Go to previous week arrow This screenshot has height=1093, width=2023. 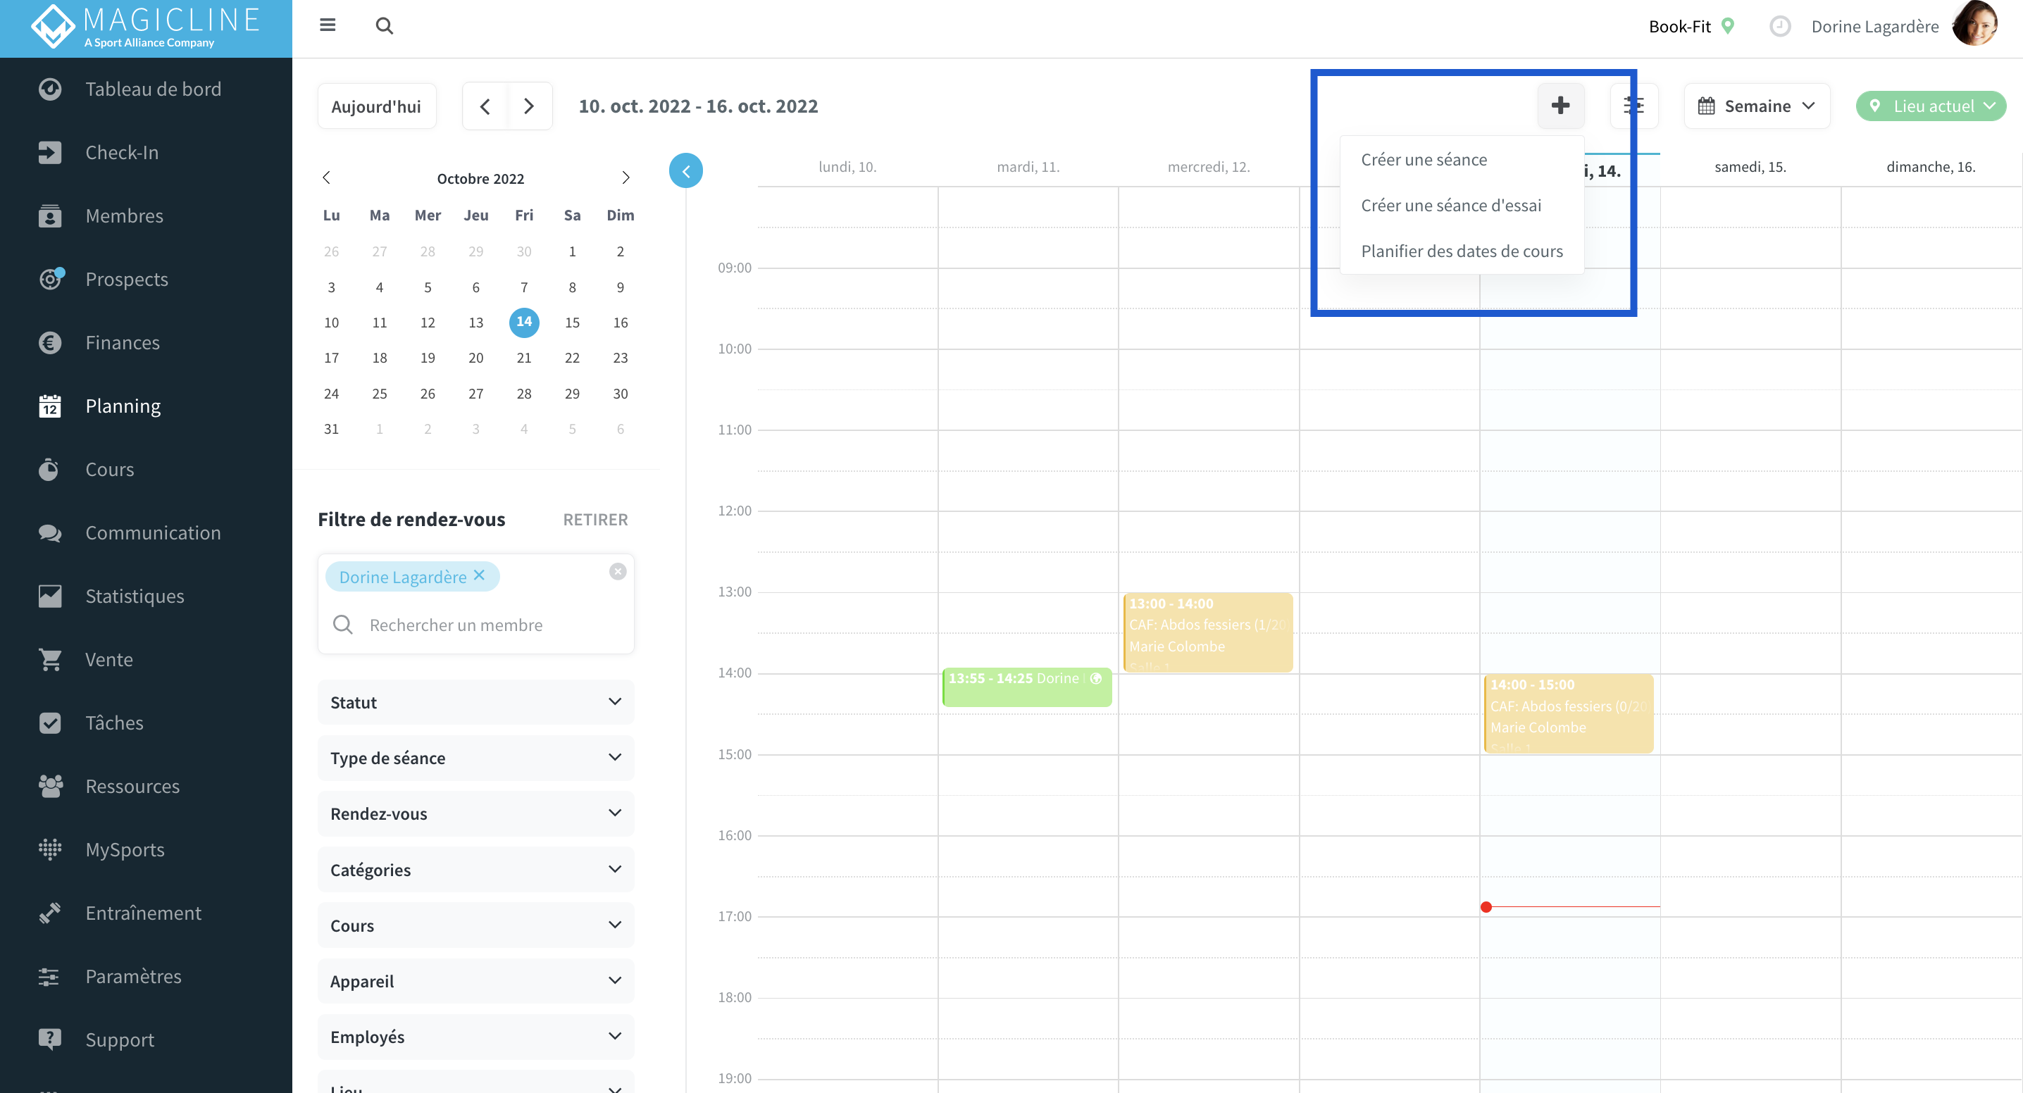coord(485,106)
